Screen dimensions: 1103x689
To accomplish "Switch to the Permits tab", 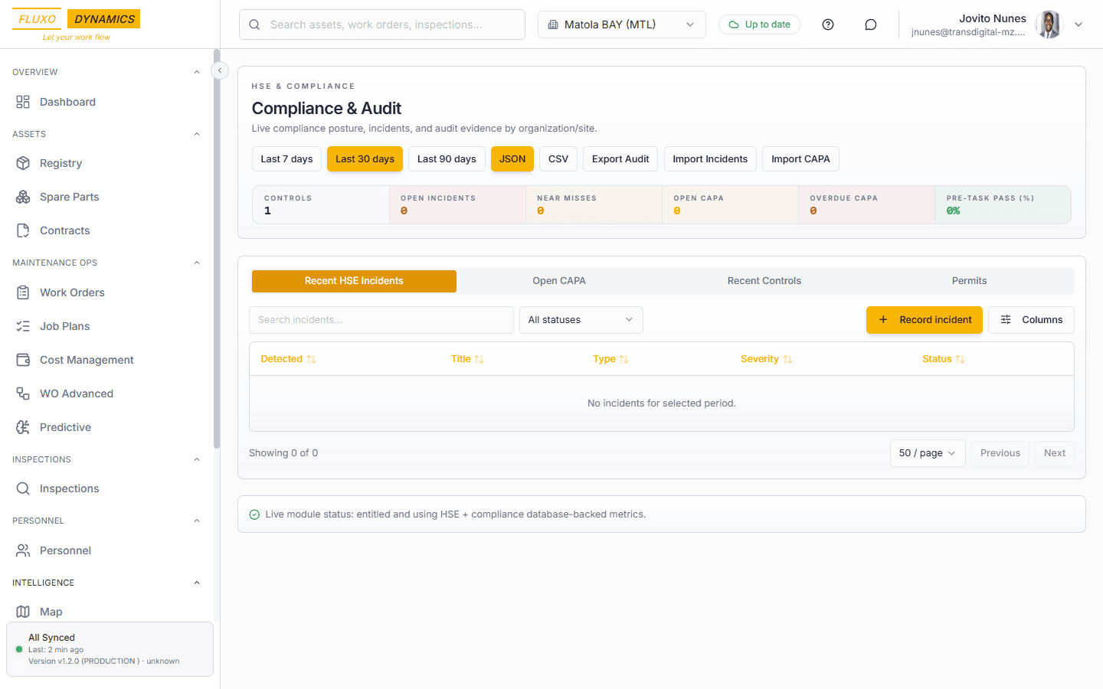I will (x=970, y=281).
